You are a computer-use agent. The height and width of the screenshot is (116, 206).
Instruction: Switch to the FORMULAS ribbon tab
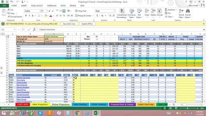(x=51, y=6)
